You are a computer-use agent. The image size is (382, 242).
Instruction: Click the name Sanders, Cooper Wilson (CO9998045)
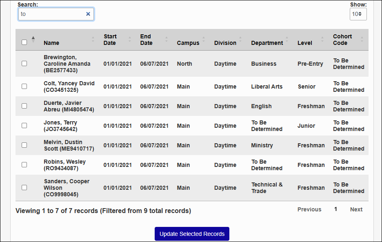[67, 188]
